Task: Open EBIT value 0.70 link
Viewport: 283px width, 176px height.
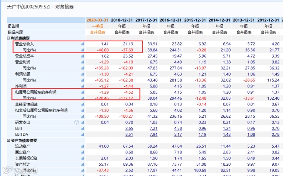Action: (276, 128)
